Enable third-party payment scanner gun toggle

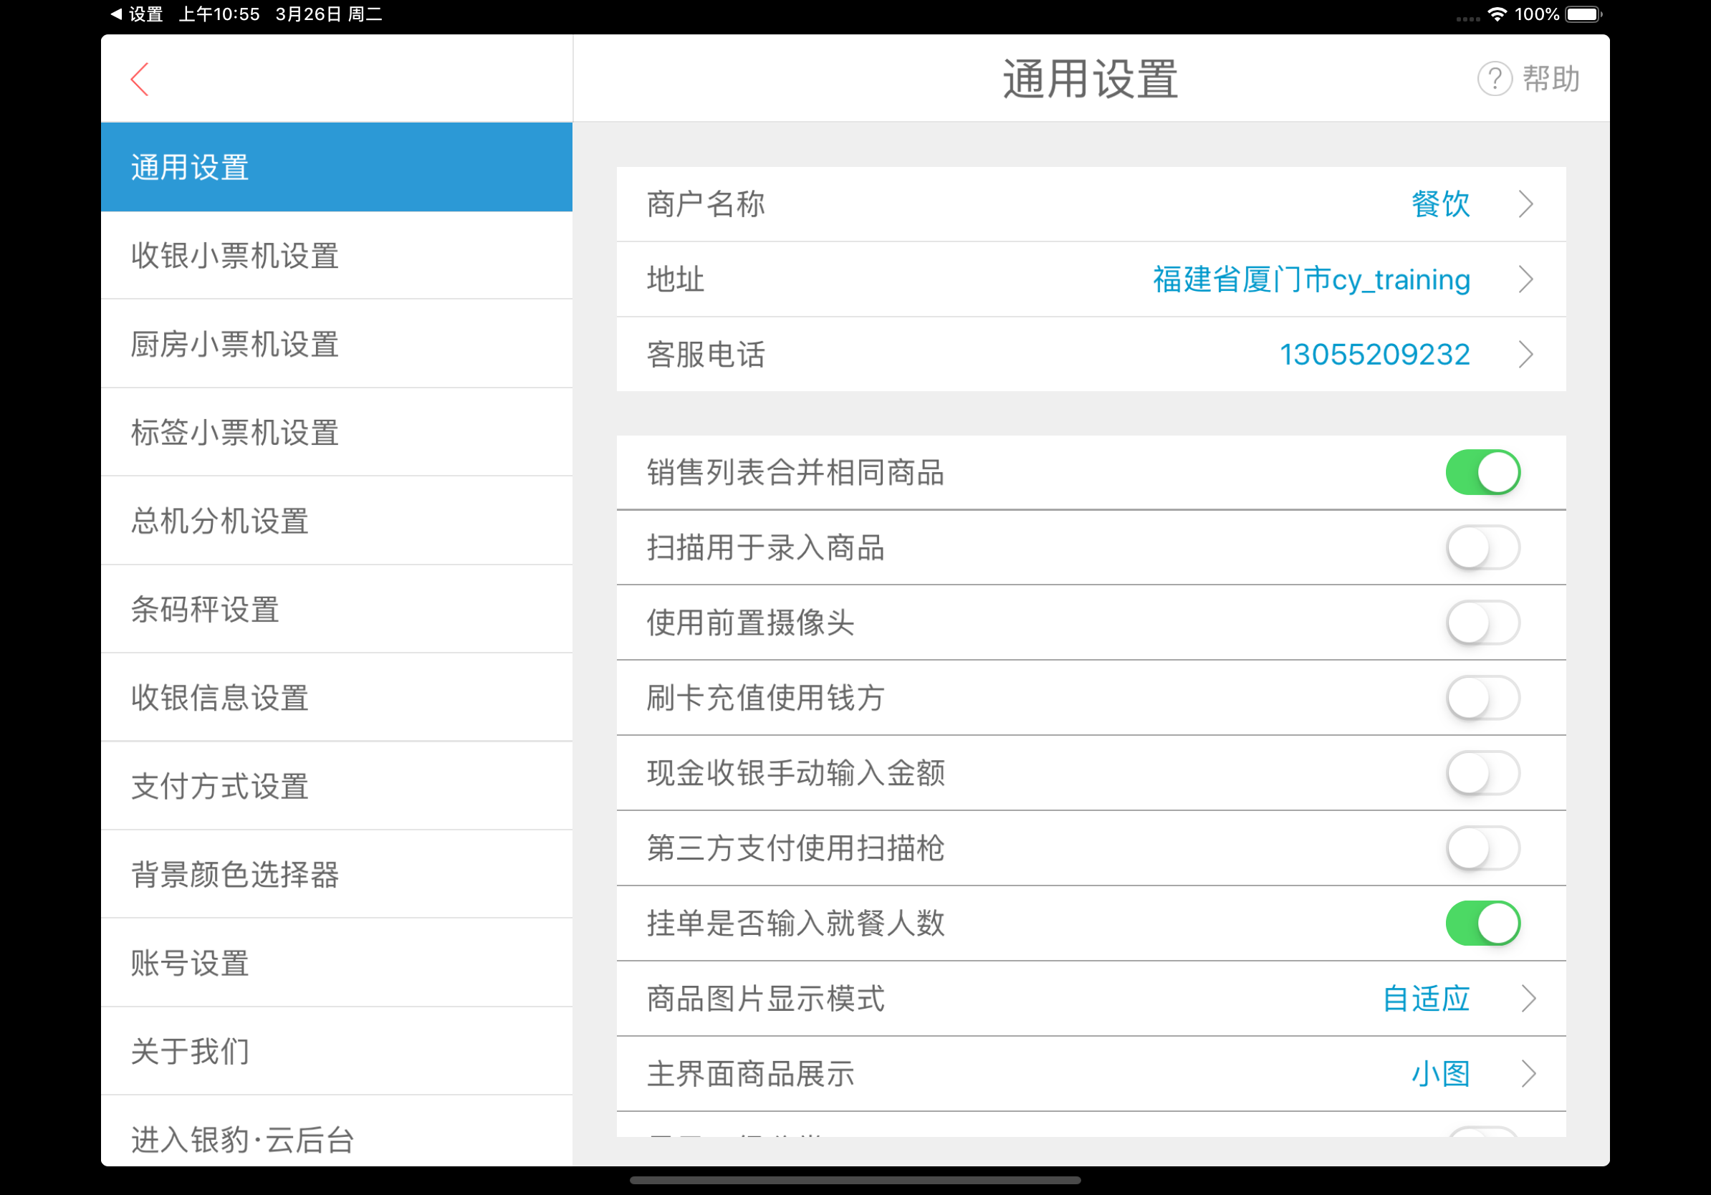[1482, 848]
